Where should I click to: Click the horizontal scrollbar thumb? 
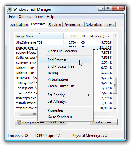pyautogui.click(x=29, y=114)
